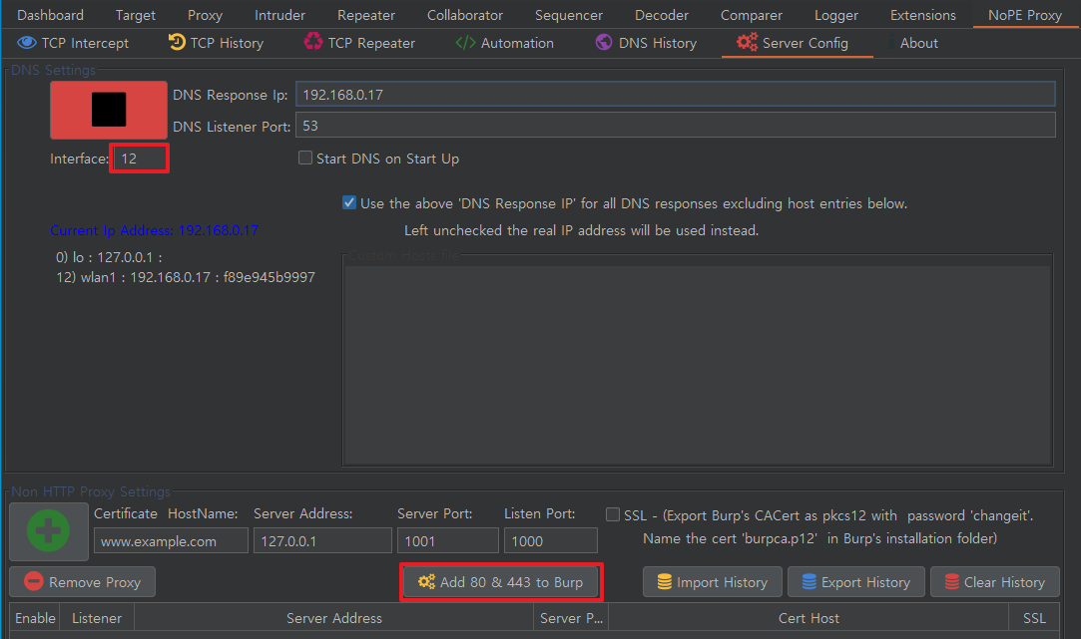Open the Intruder tab
The image size is (1081, 639).
[279, 15]
